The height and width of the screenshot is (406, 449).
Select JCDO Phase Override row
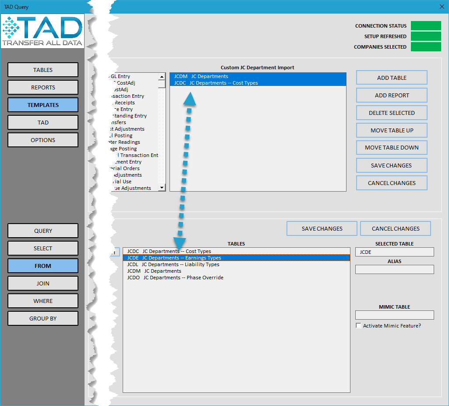click(237, 278)
